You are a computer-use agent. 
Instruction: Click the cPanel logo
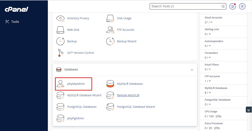click(17, 9)
